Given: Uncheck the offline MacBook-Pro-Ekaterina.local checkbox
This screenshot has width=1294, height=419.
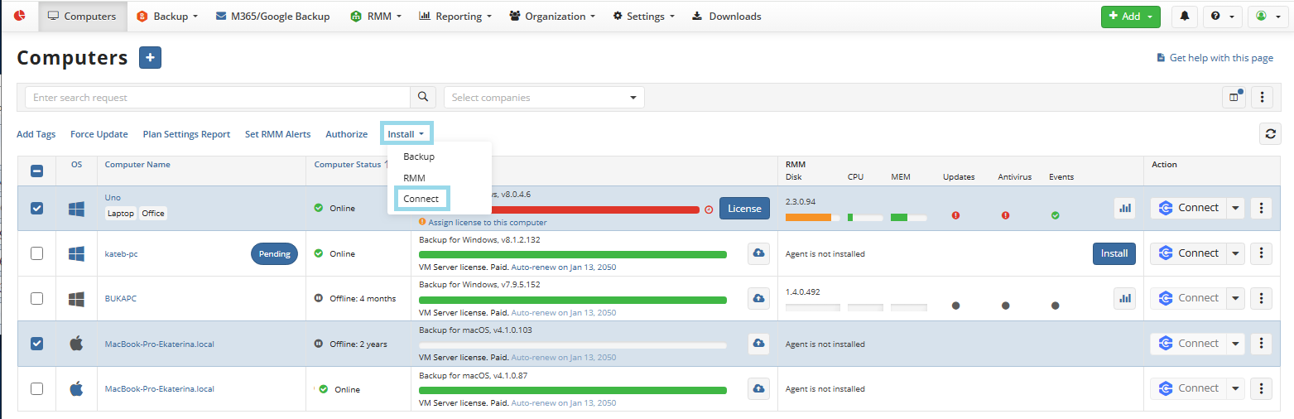Looking at the screenshot, I should [37, 344].
